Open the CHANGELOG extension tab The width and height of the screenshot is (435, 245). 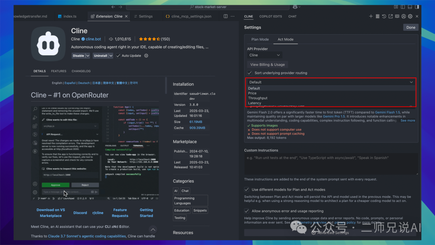tap(81, 71)
